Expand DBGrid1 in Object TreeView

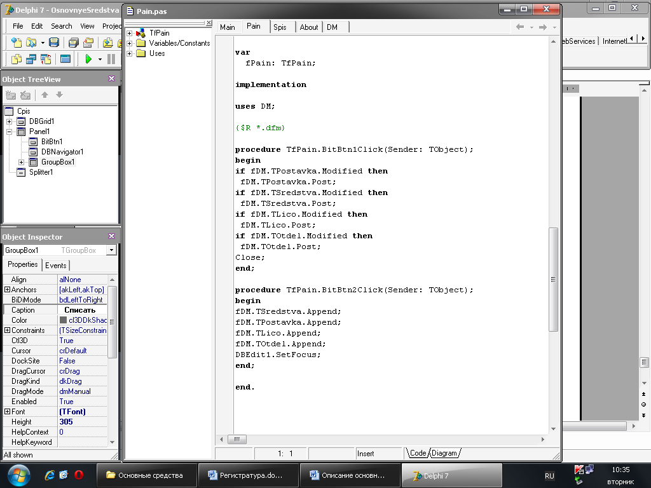(9, 121)
